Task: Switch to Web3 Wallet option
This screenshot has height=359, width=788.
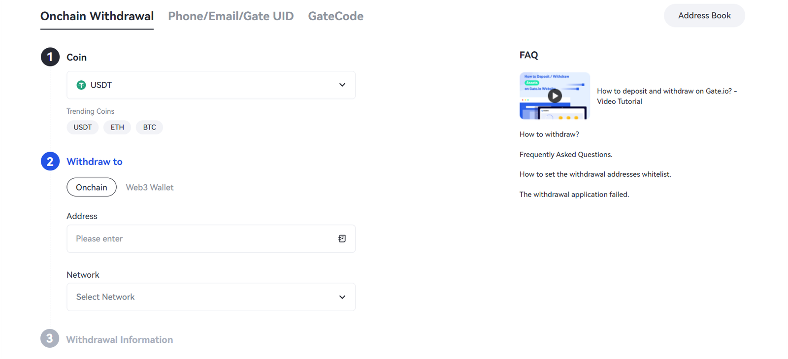Action: coord(150,187)
